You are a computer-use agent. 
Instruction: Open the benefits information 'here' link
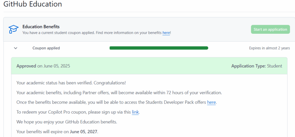click(x=166, y=33)
